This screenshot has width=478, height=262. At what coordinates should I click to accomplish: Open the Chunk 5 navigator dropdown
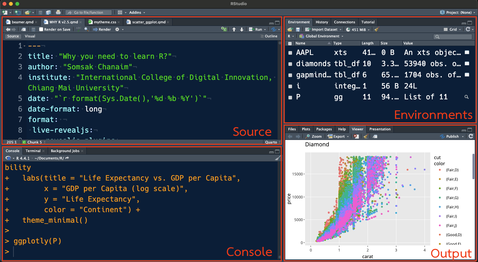tap(34, 142)
